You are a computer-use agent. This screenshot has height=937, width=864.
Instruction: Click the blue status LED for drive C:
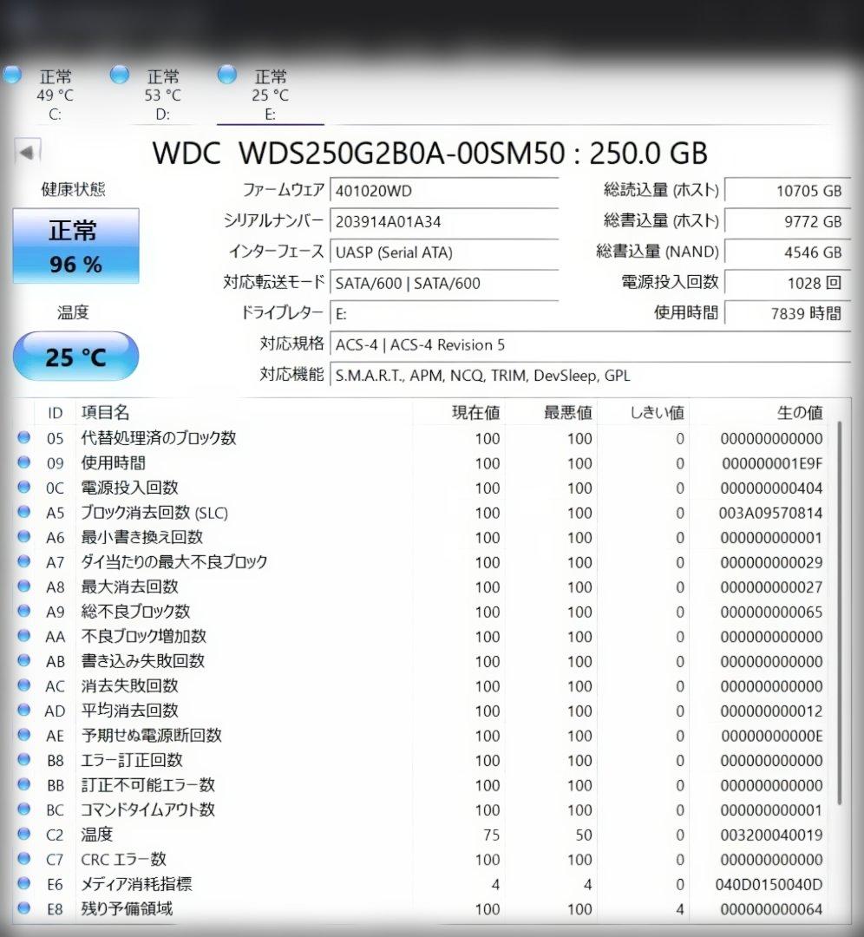(x=12, y=75)
